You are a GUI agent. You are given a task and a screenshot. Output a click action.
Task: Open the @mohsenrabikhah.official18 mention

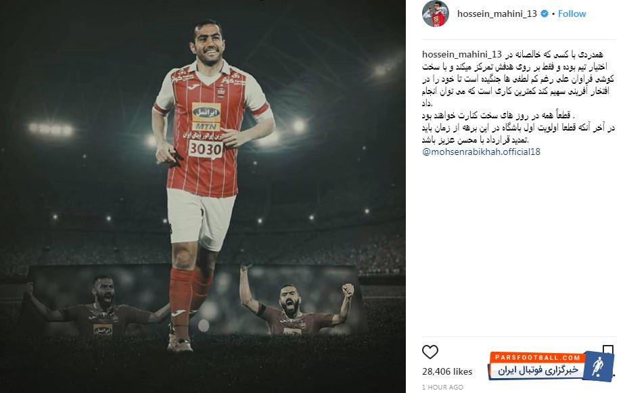pos(481,152)
